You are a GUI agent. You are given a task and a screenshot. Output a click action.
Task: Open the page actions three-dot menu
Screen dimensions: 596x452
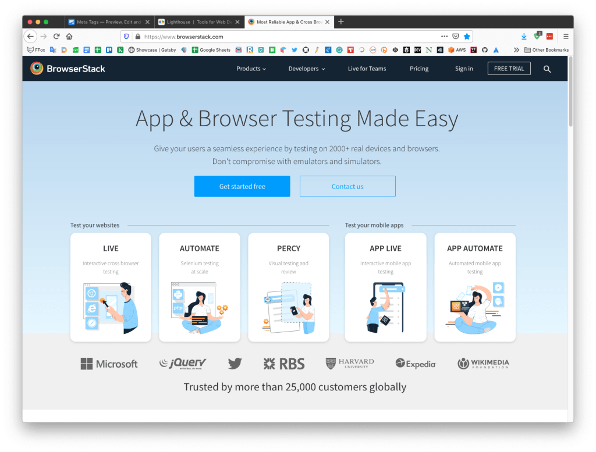point(444,37)
